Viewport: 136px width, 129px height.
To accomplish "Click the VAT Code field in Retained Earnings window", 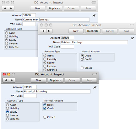I will tap(67, 47).
